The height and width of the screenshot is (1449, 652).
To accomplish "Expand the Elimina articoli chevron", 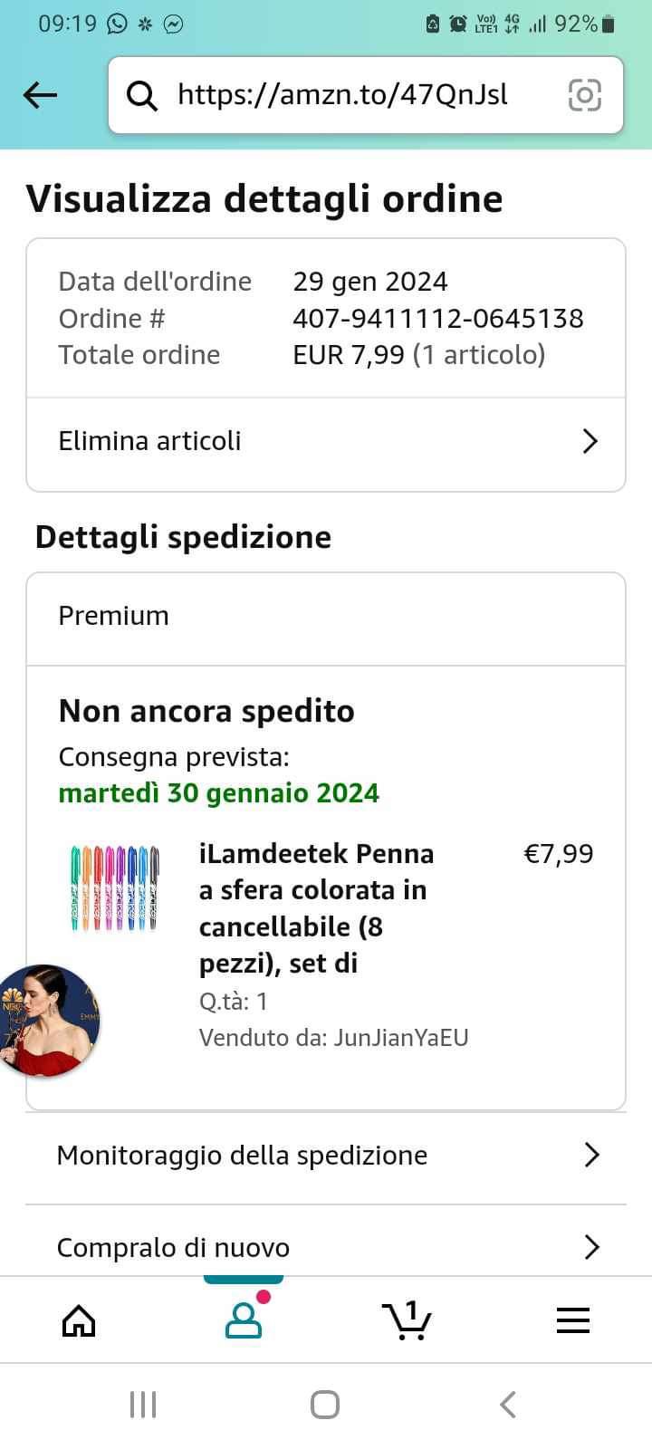I will coord(590,441).
